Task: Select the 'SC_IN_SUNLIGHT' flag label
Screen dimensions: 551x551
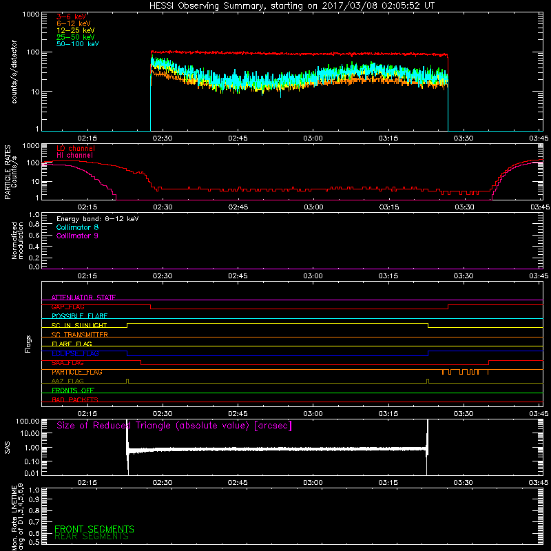Action: pyautogui.click(x=79, y=325)
